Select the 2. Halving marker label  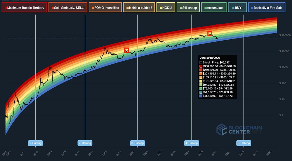(85, 143)
